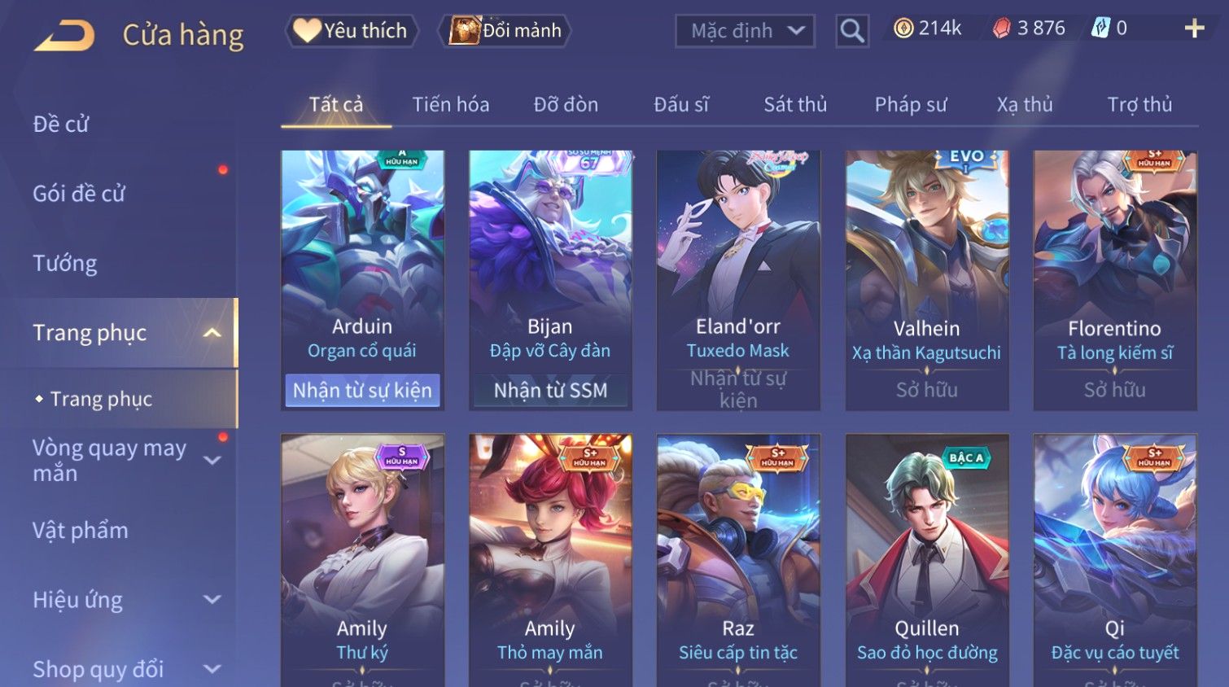Click Nhận từ sự kiện under Arduin
1229x687 pixels.
[362, 391]
